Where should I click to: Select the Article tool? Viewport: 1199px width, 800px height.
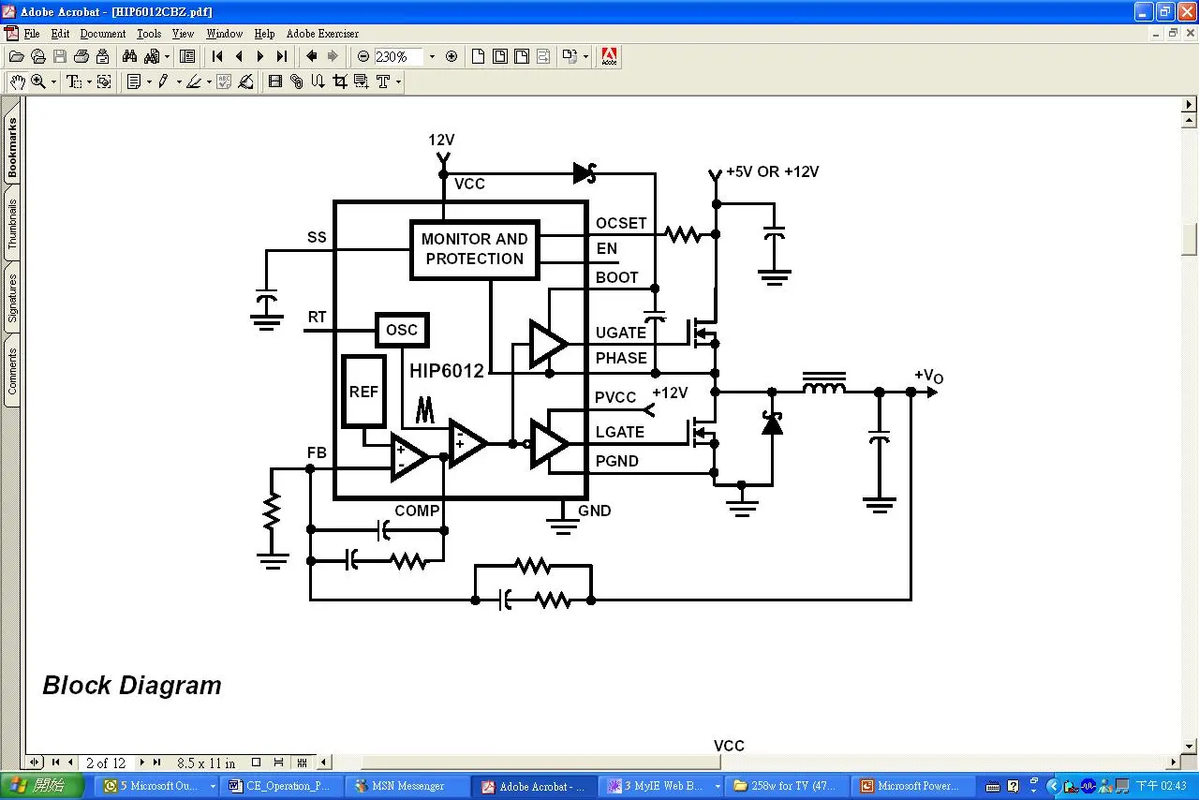pos(318,81)
